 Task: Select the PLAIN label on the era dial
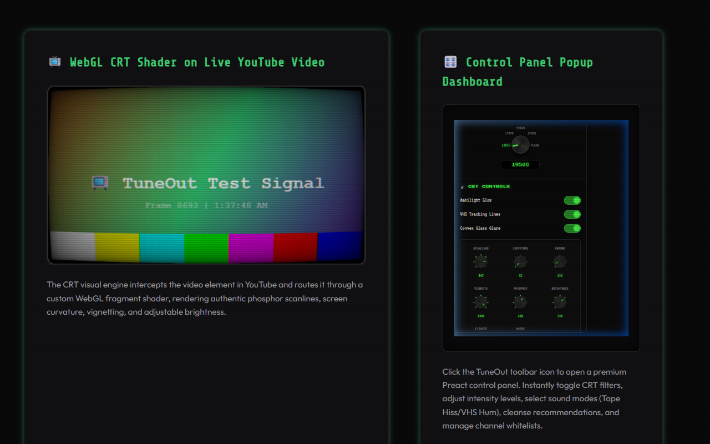point(535,145)
